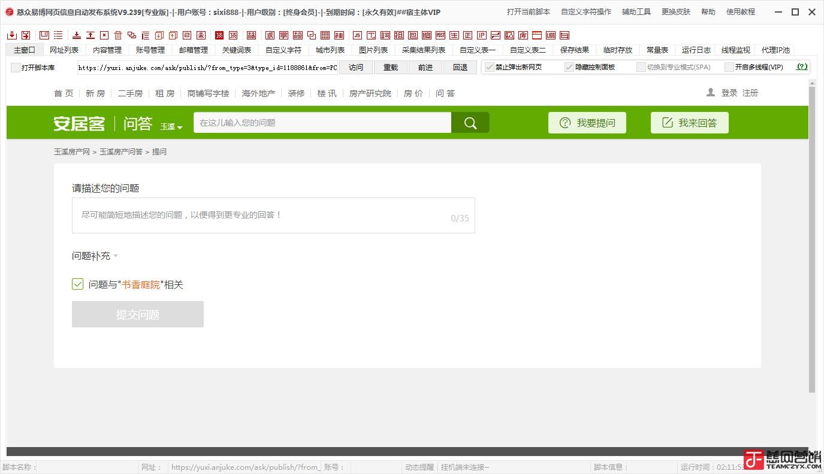The image size is (824, 474).
Task: Open the 关键词表 tab
Action: (x=237, y=50)
